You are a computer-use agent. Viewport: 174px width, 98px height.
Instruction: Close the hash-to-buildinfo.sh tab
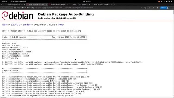(x=24, y=4)
